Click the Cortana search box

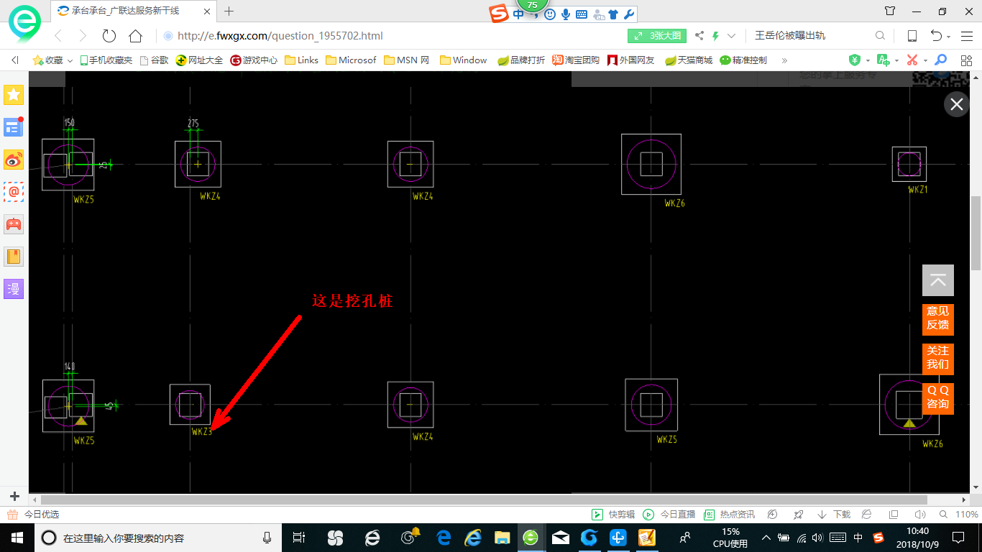[158, 537]
